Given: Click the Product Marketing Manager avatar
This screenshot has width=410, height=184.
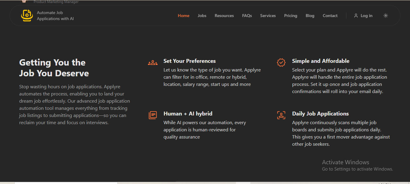Looking at the screenshot, I should point(24,2).
